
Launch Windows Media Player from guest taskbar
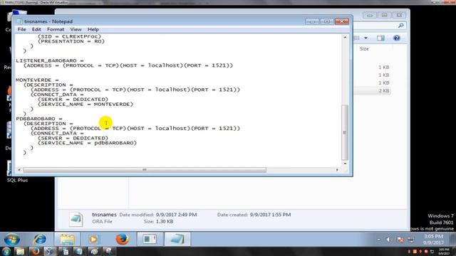(x=93, y=240)
